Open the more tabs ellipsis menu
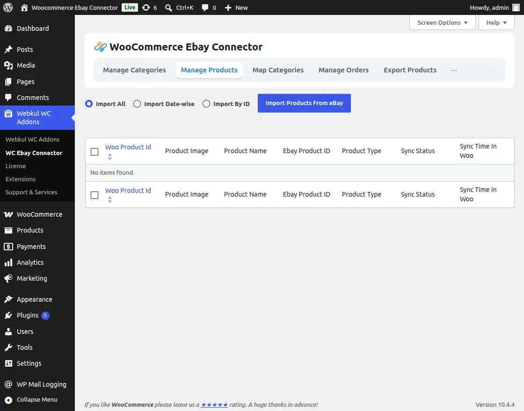The image size is (524, 411). [x=454, y=70]
